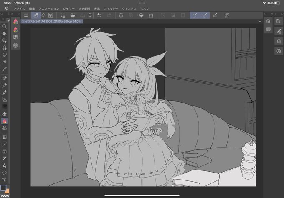This screenshot has height=198, width=284.
Task: Select the Blend tool
Action: click(x=4, y=128)
